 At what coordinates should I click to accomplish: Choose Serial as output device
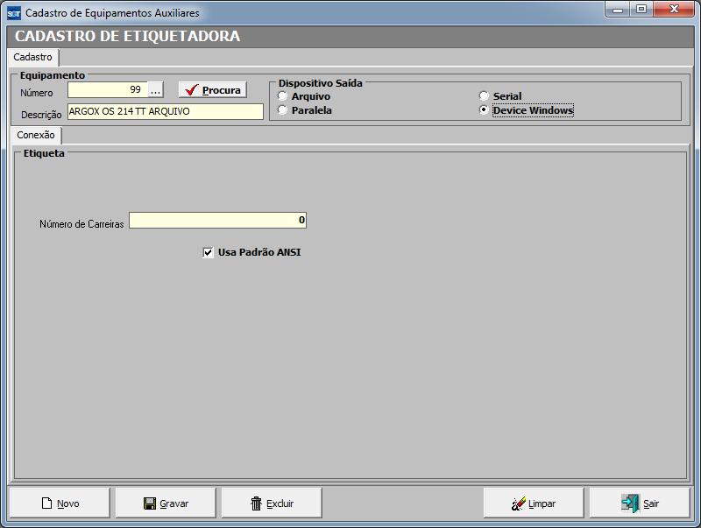[x=484, y=96]
